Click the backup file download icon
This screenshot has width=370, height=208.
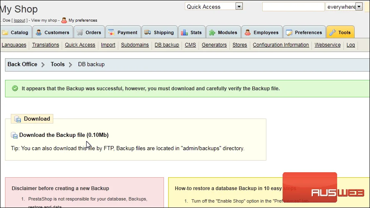(14, 135)
